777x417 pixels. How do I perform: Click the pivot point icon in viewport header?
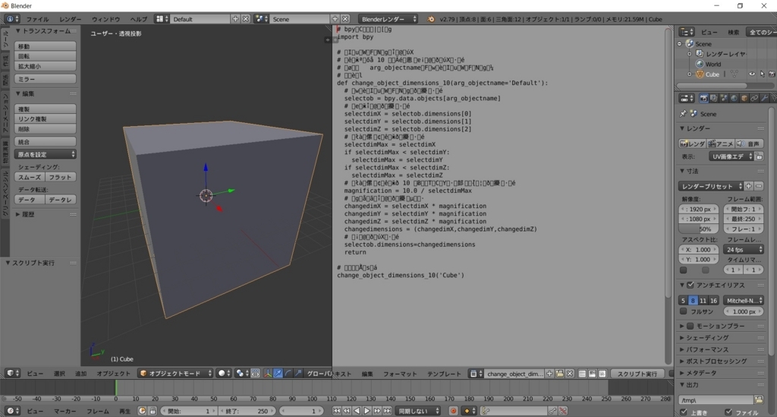pos(241,373)
